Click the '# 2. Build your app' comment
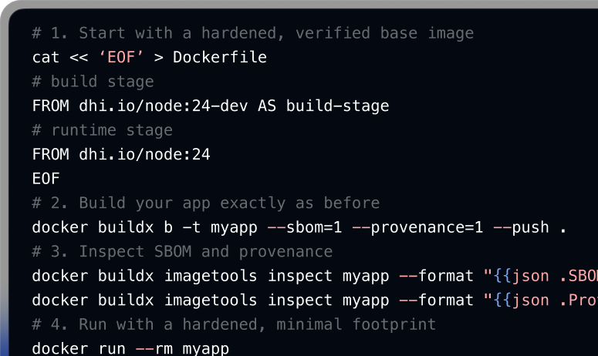 [206, 203]
